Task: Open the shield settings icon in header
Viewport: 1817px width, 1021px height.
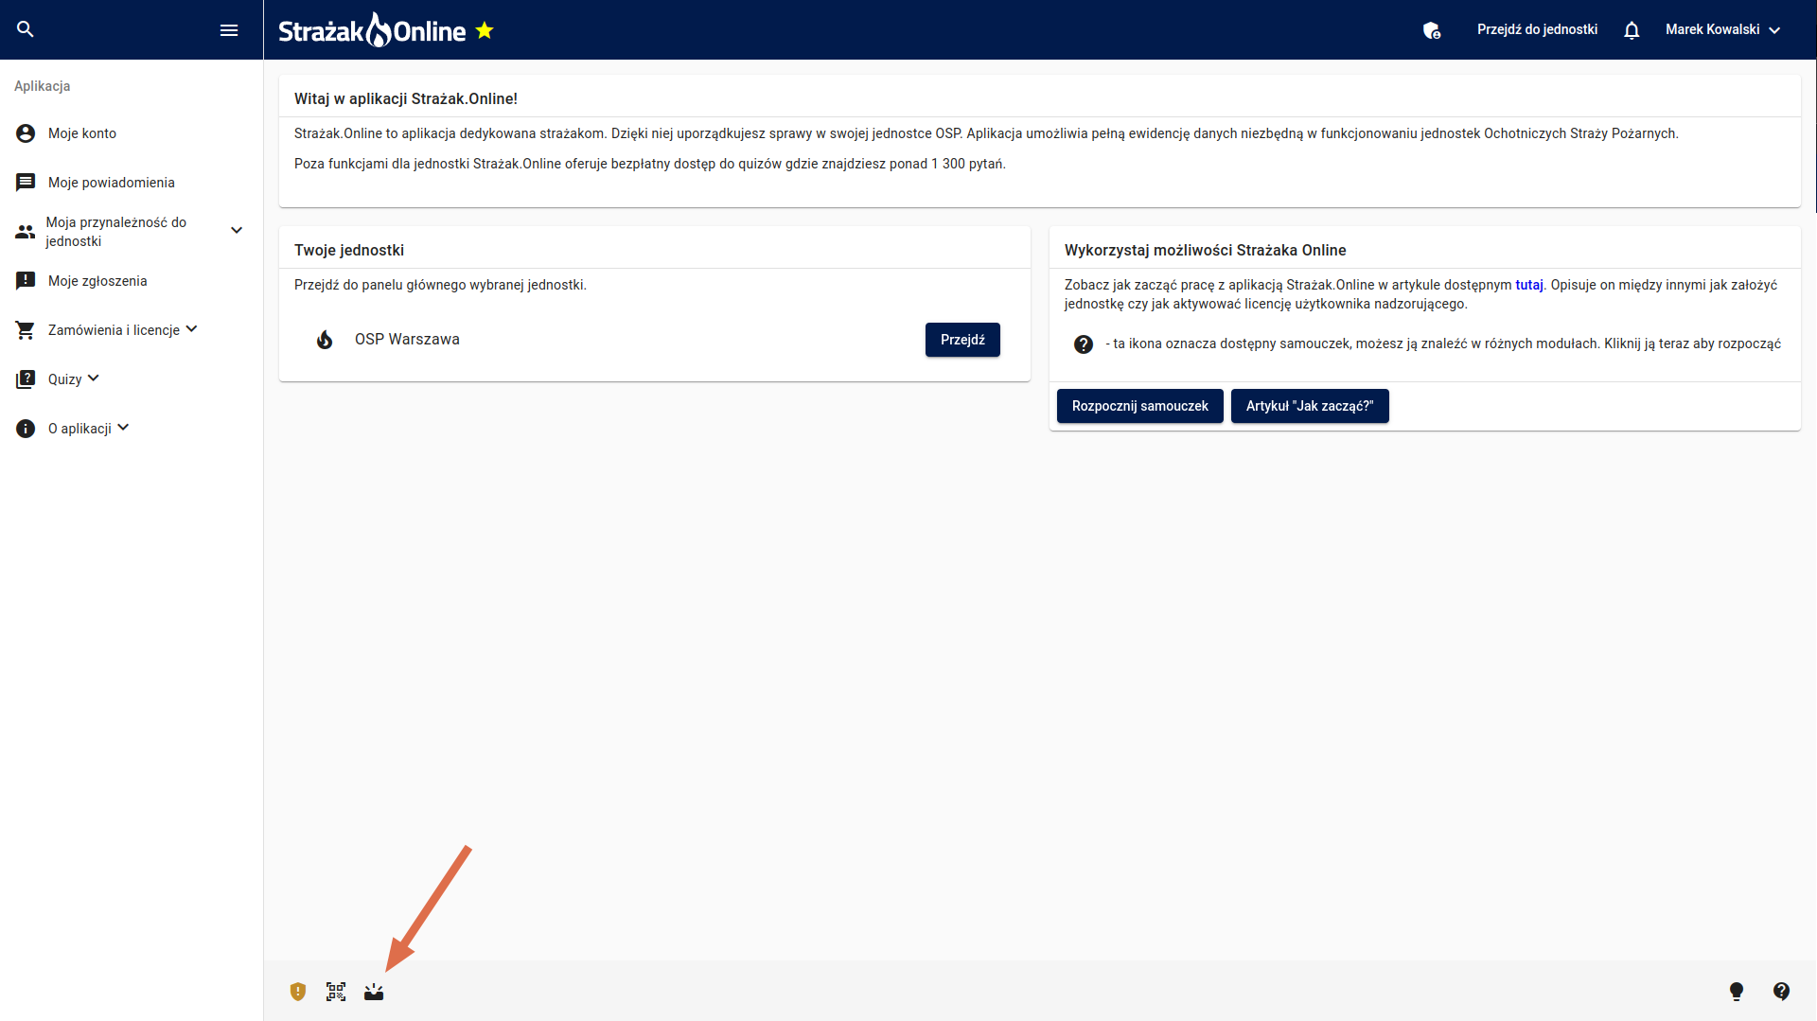Action: click(x=1432, y=30)
